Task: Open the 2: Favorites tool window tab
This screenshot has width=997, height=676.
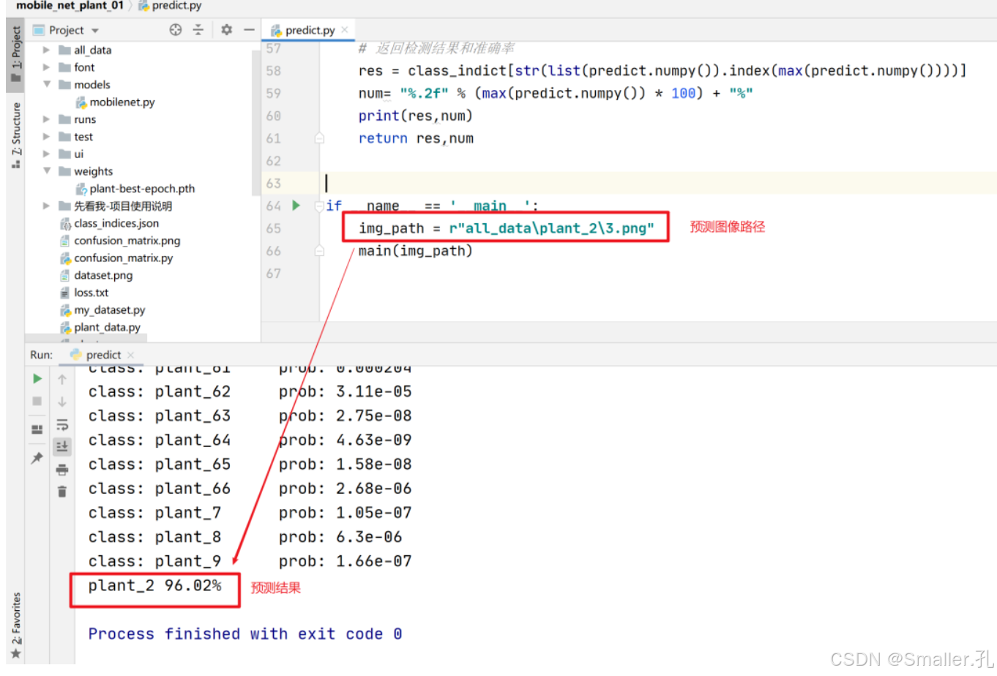Action: pos(15,626)
